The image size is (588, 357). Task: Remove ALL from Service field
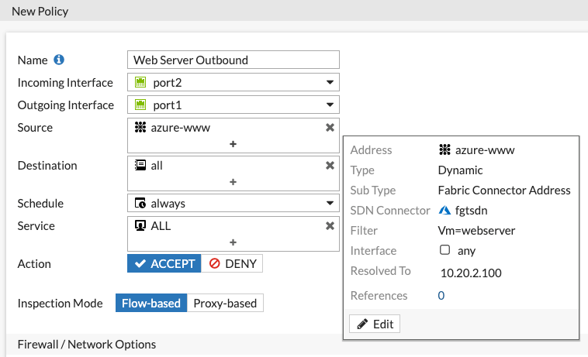click(x=330, y=226)
